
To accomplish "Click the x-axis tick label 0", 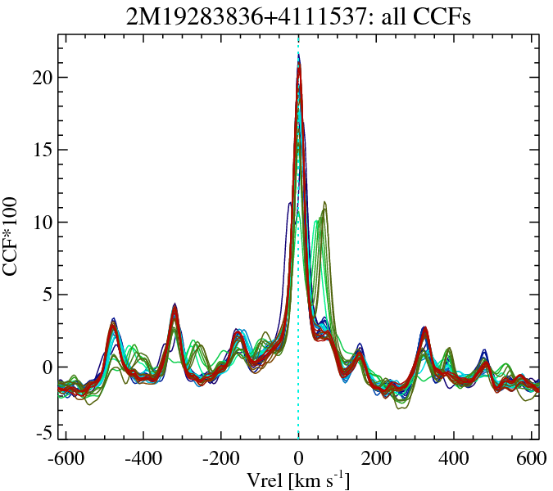I will point(298,458).
